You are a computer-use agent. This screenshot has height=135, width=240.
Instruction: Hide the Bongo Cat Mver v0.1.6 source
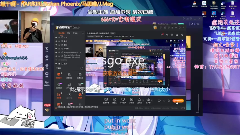point(56,52)
